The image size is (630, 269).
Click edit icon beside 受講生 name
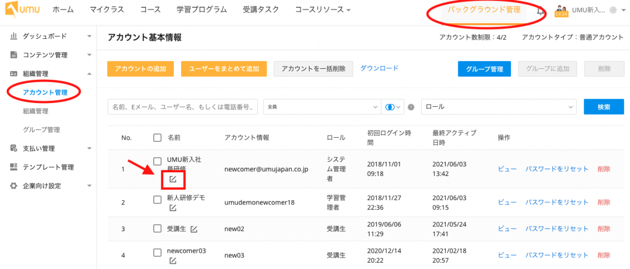coord(194,229)
